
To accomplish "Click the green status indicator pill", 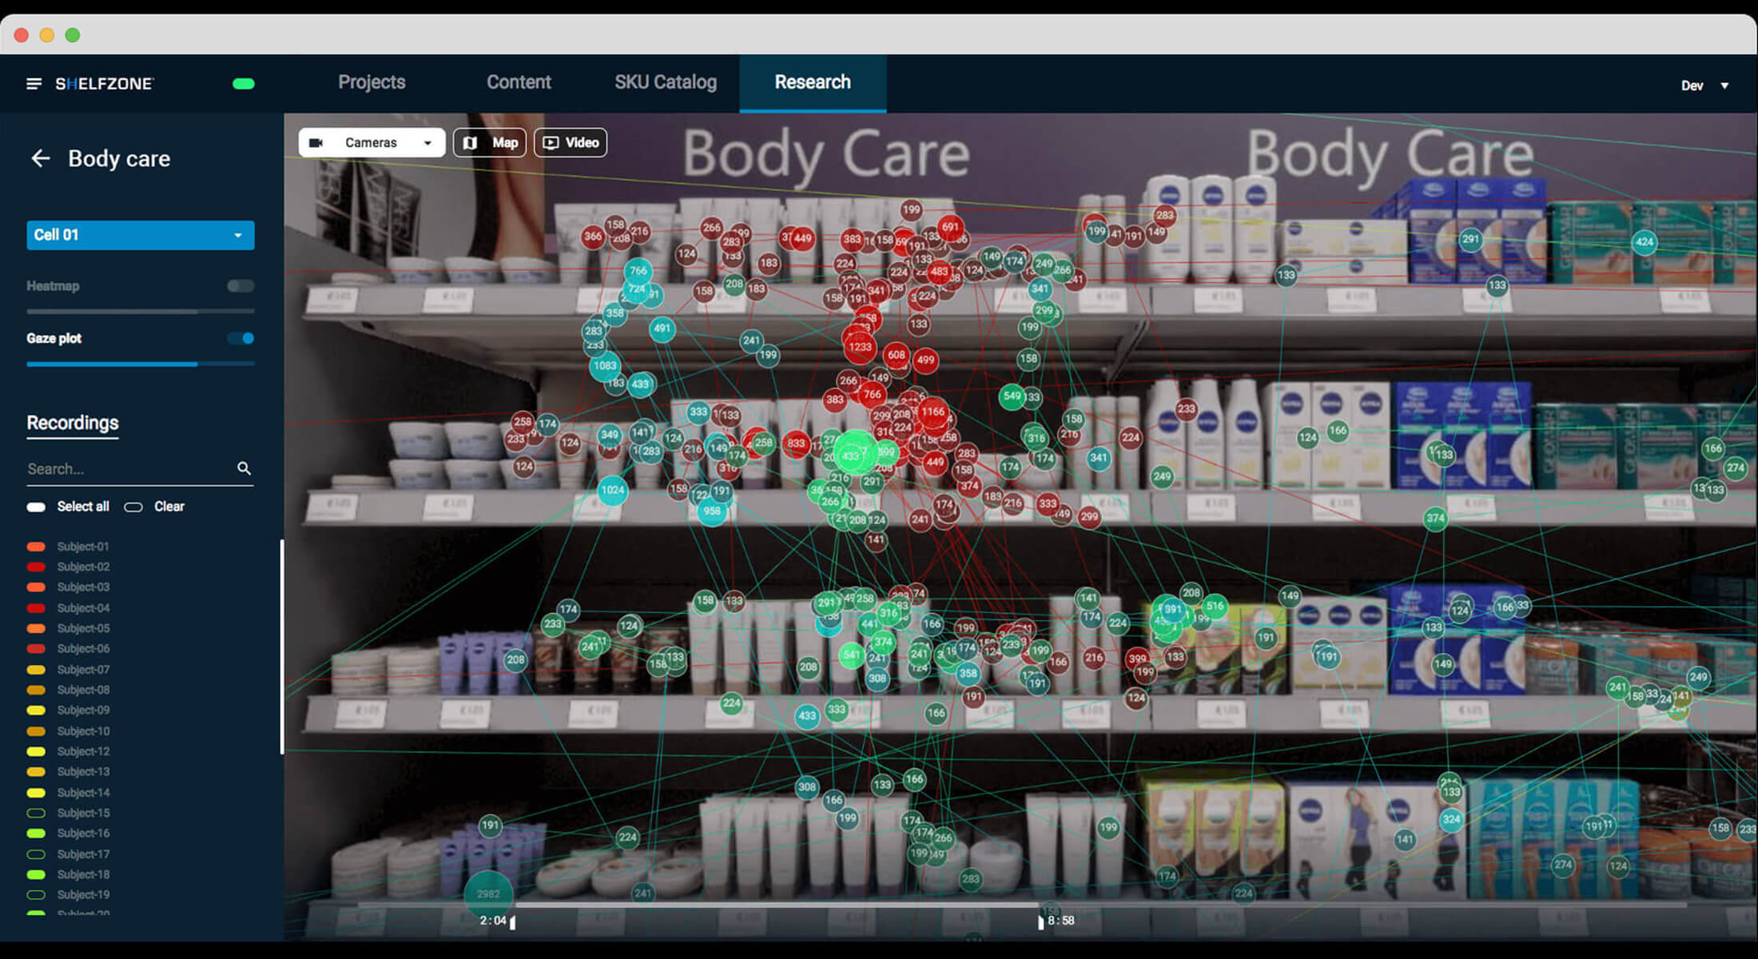I will [243, 84].
